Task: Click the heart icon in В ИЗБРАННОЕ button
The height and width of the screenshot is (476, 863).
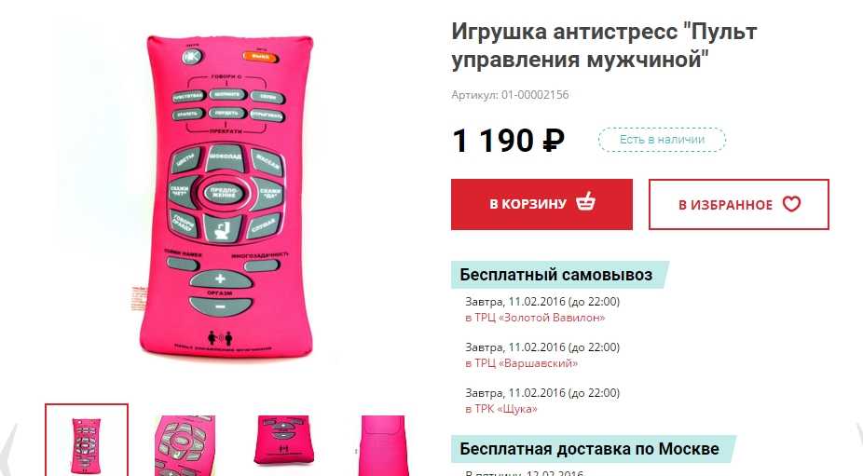Action: click(x=792, y=205)
